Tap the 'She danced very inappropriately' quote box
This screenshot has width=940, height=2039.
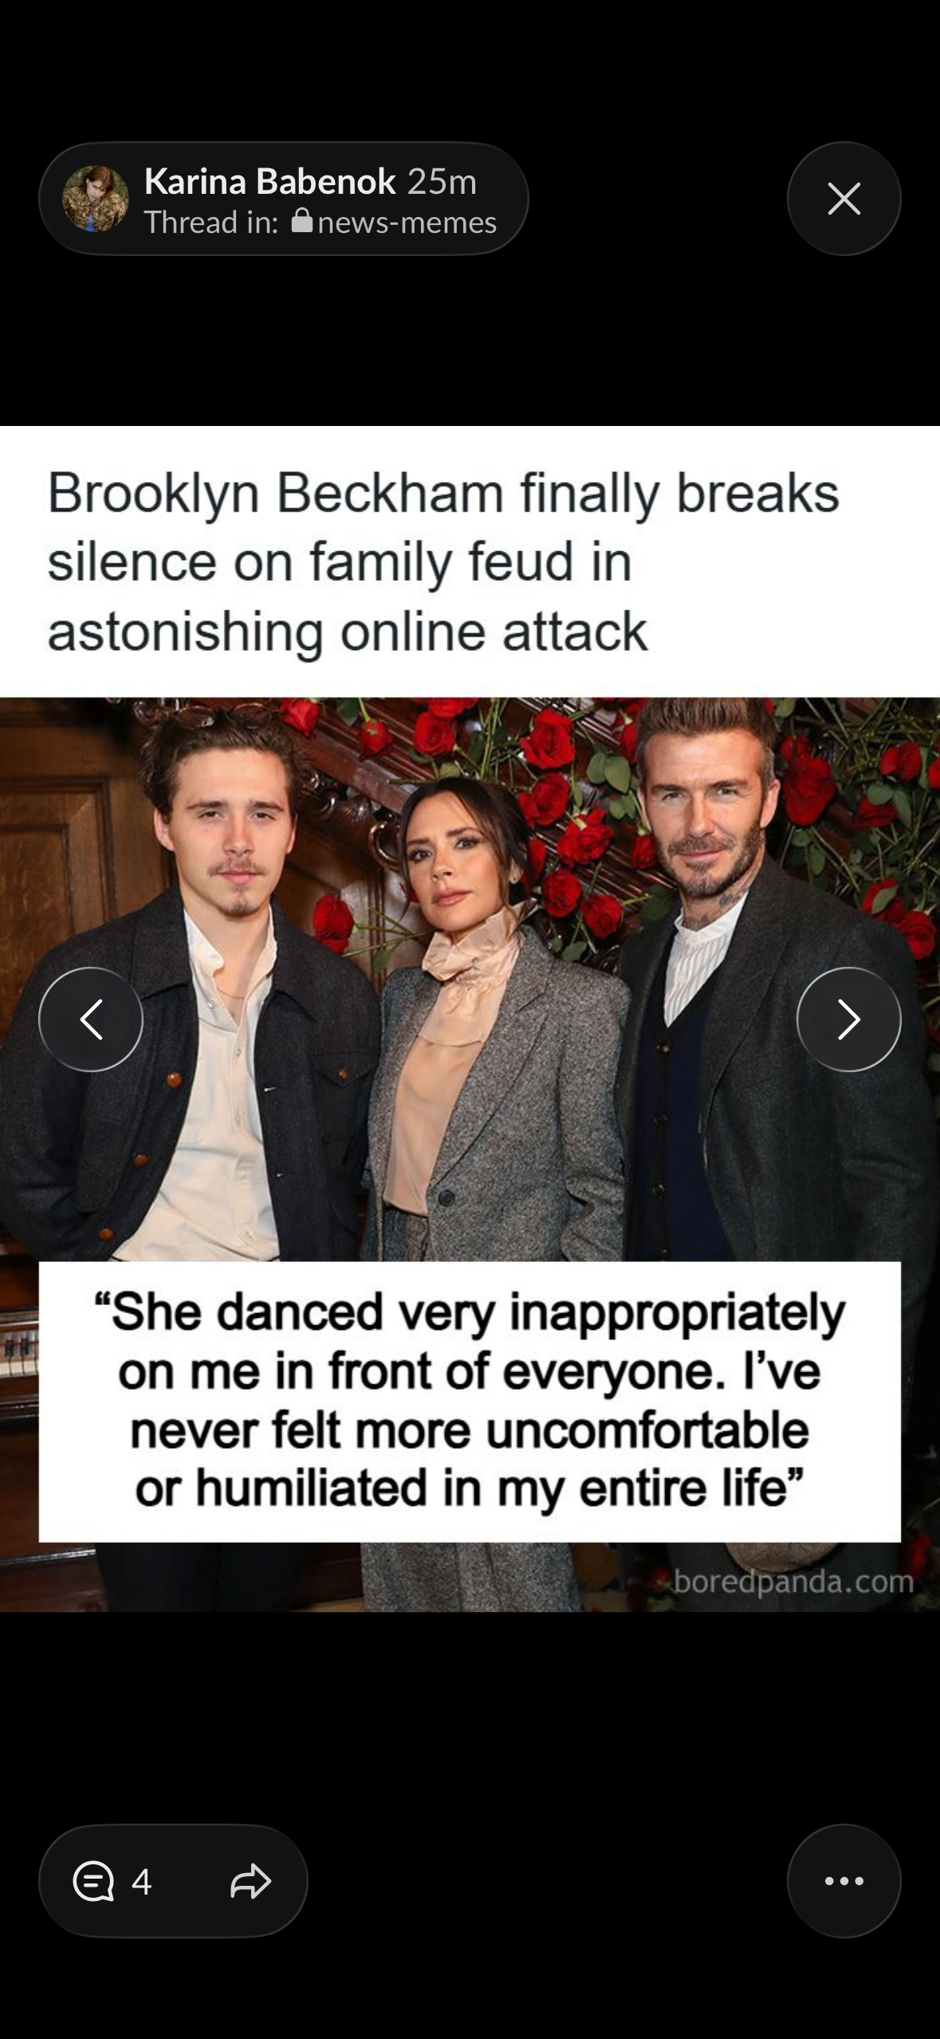tap(470, 1400)
